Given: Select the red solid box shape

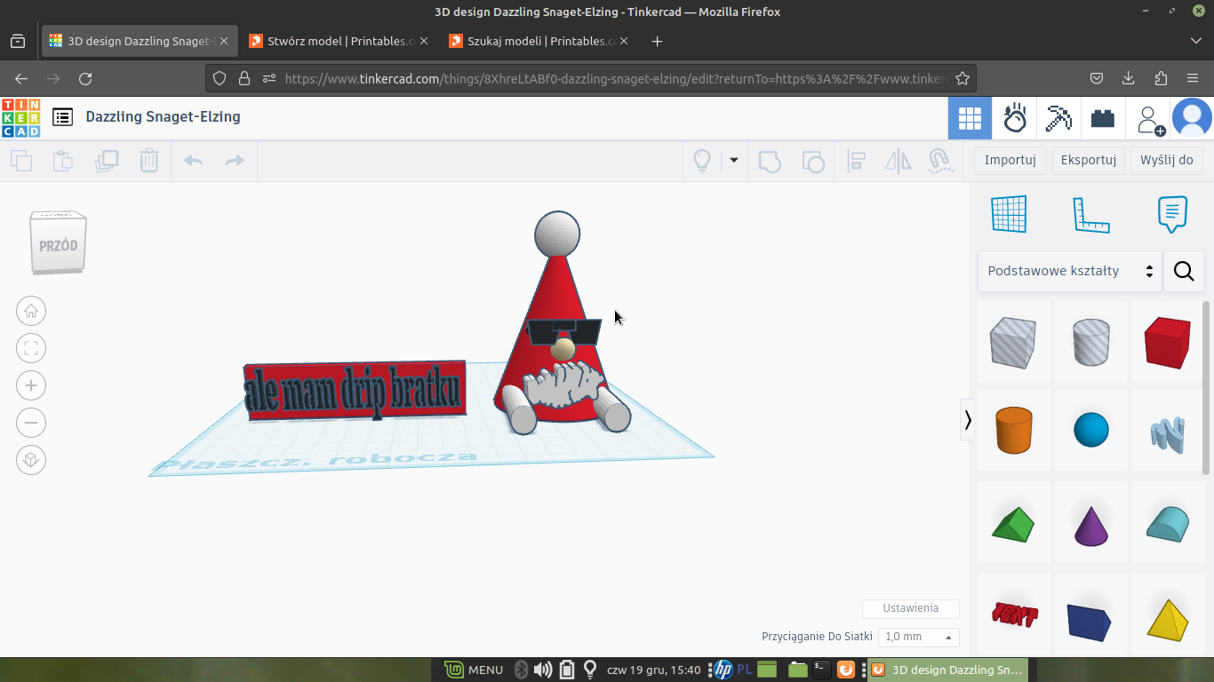Looking at the screenshot, I should [x=1167, y=342].
